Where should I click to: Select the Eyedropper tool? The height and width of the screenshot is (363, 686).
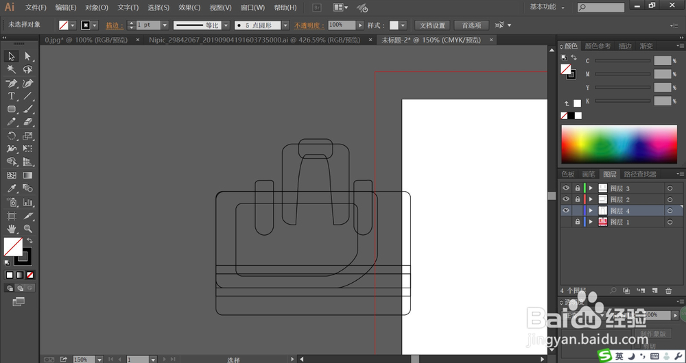[x=12, y=188]
